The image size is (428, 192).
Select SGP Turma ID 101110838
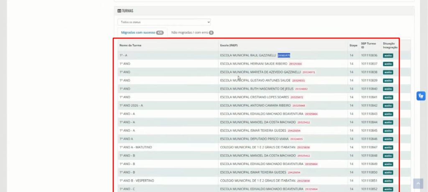click(x=369, y=72)
